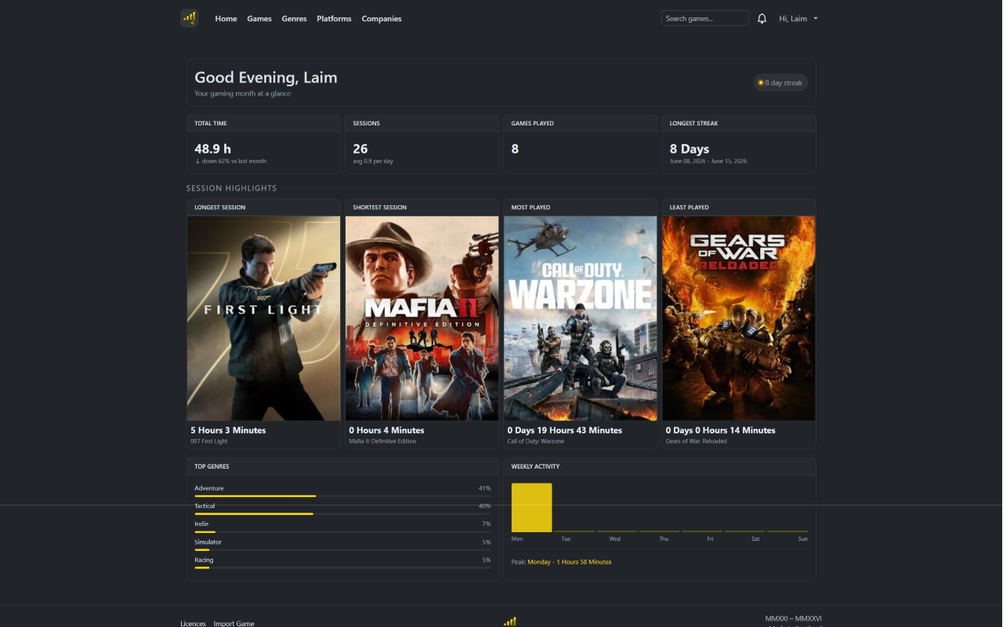Open the 007 First Light title below its cover

coord(209,441)
